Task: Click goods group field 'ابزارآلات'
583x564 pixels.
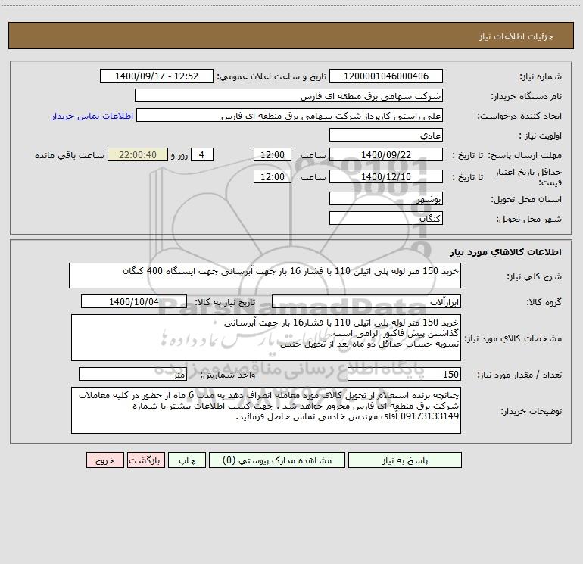Action: pos(366,301)
